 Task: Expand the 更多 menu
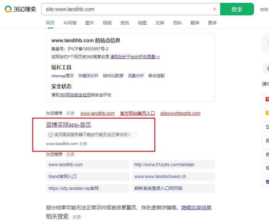[x=212, y=23]
